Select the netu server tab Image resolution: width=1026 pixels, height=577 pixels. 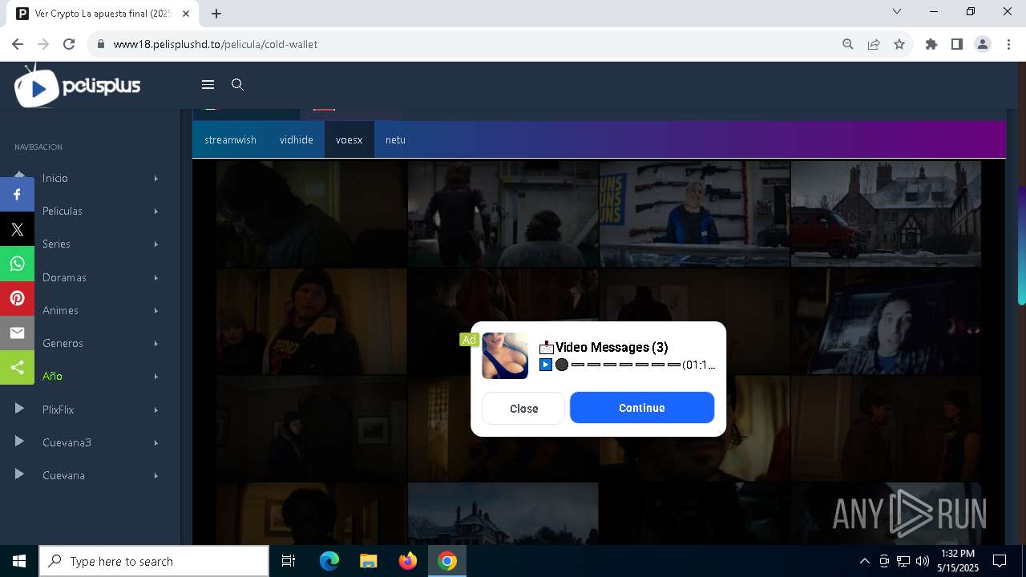point(395,139)
